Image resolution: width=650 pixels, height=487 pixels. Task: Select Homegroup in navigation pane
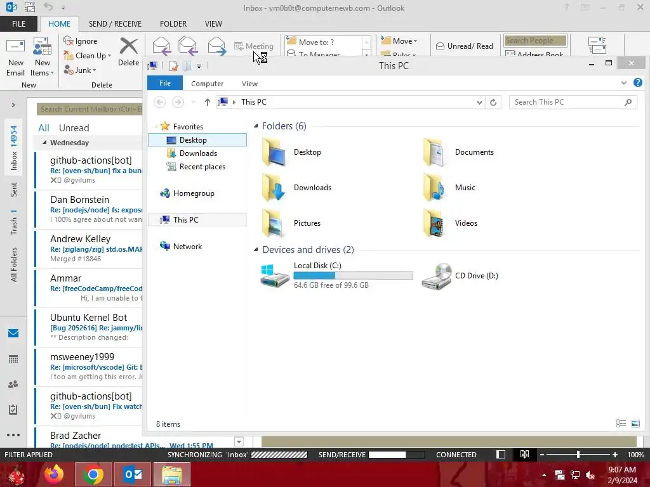(x=193, y=193)
